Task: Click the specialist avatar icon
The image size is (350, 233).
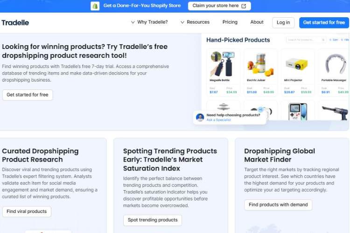Action: (200, 117)
